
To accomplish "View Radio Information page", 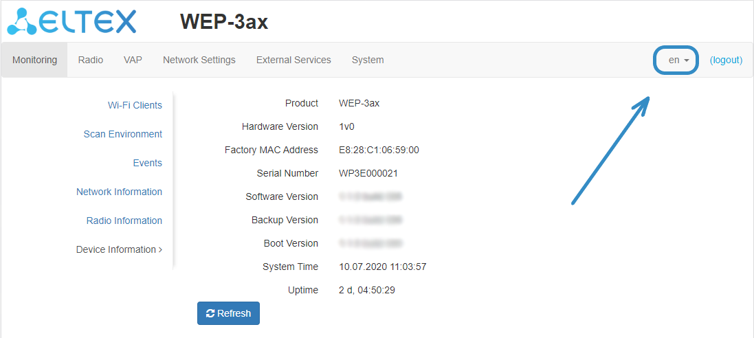I will click(x=124, y=221).
